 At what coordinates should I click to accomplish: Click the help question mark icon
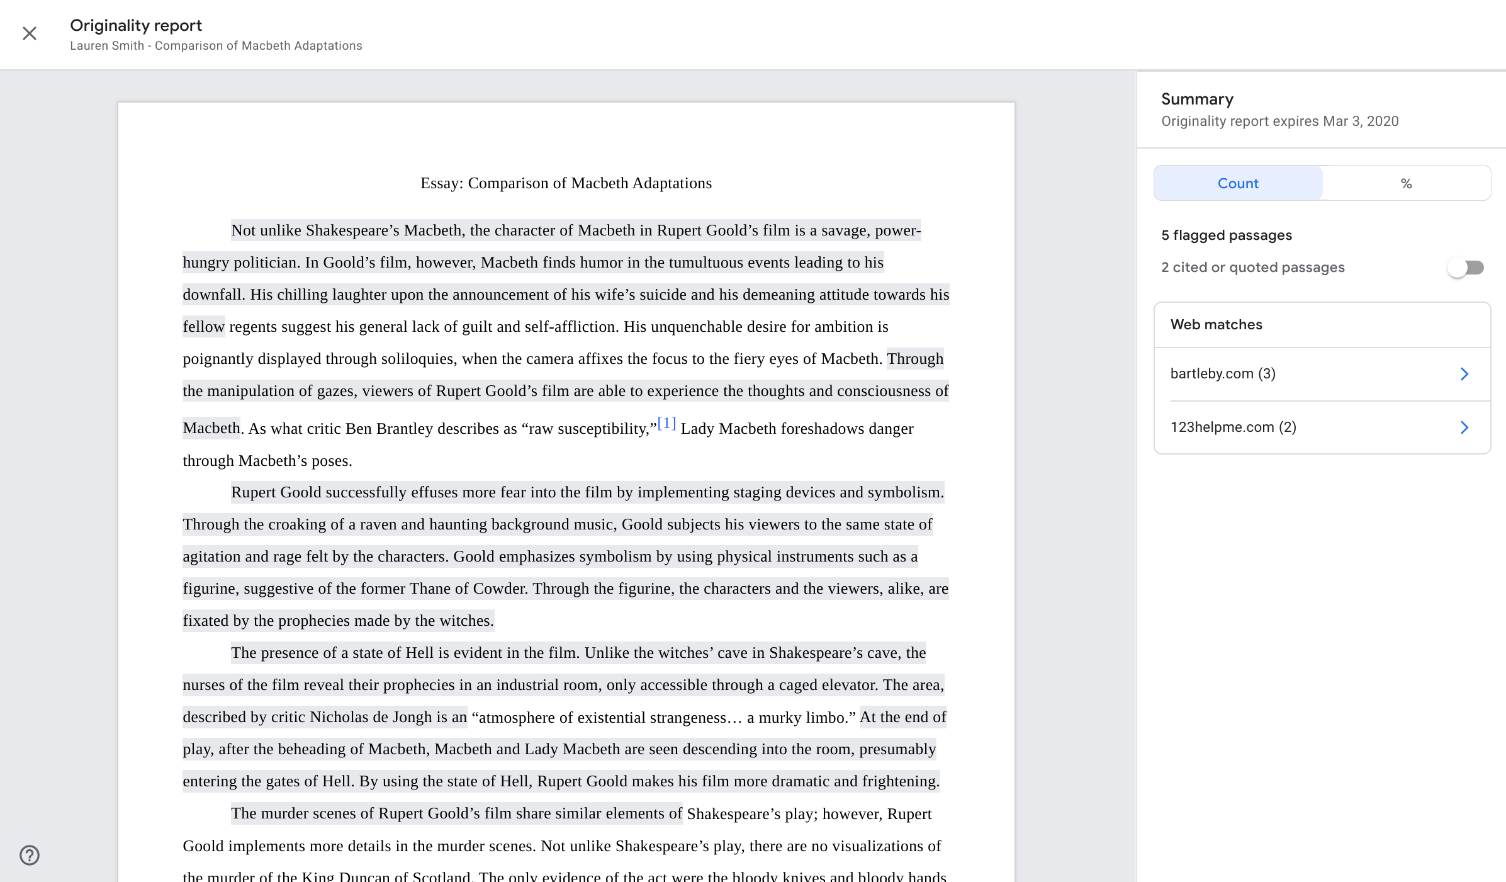click(30, 854)
